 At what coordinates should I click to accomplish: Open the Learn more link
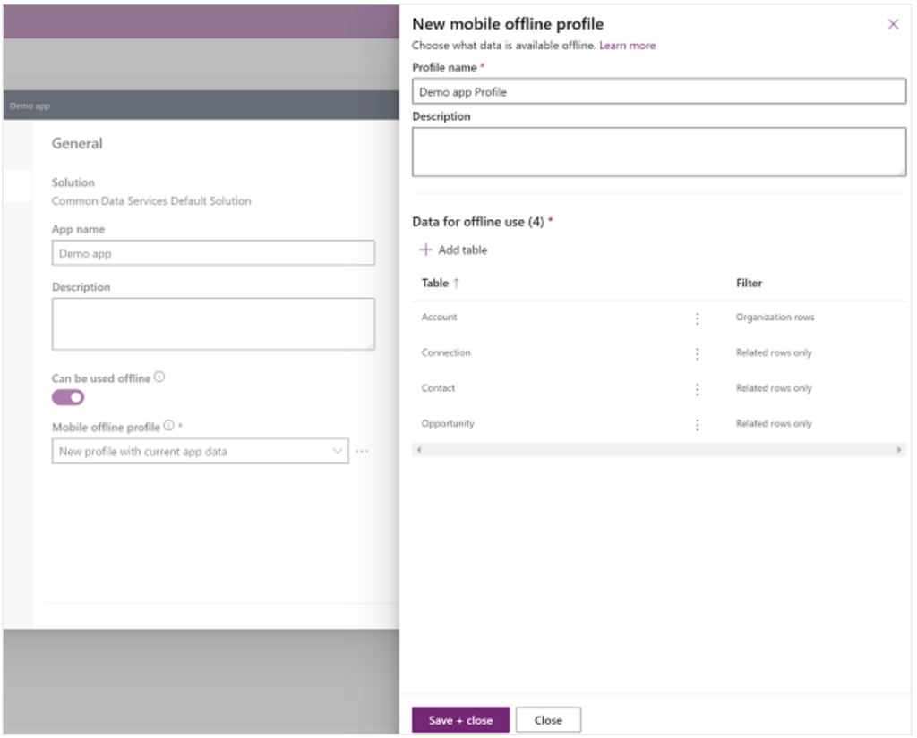click(x=627, y=46)
